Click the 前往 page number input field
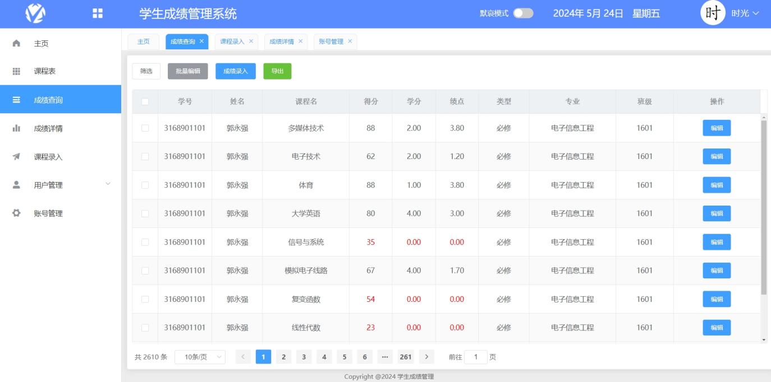Image resolution: width=771 pixels, height=382 pixels. tap(476, 357)
